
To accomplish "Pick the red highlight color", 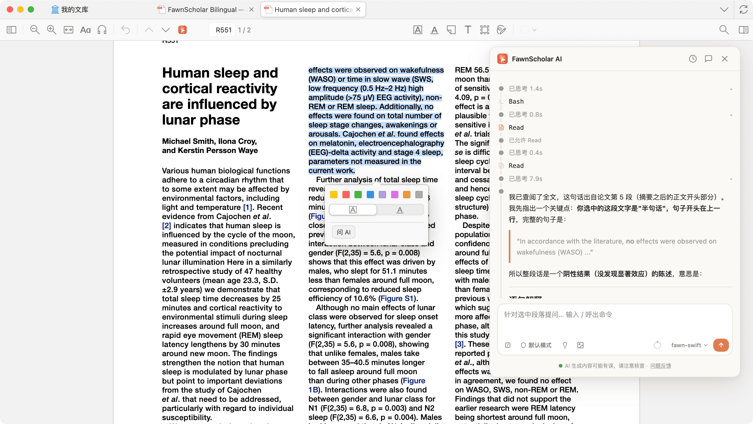I will [346, 194].
